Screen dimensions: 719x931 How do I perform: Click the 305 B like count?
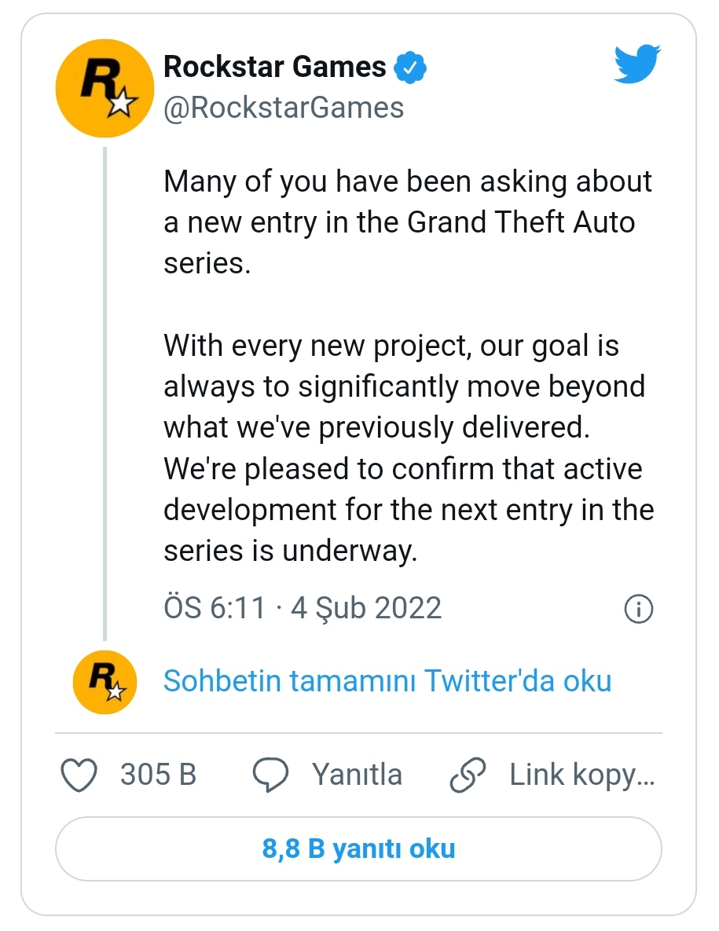[x=158, y=775]
